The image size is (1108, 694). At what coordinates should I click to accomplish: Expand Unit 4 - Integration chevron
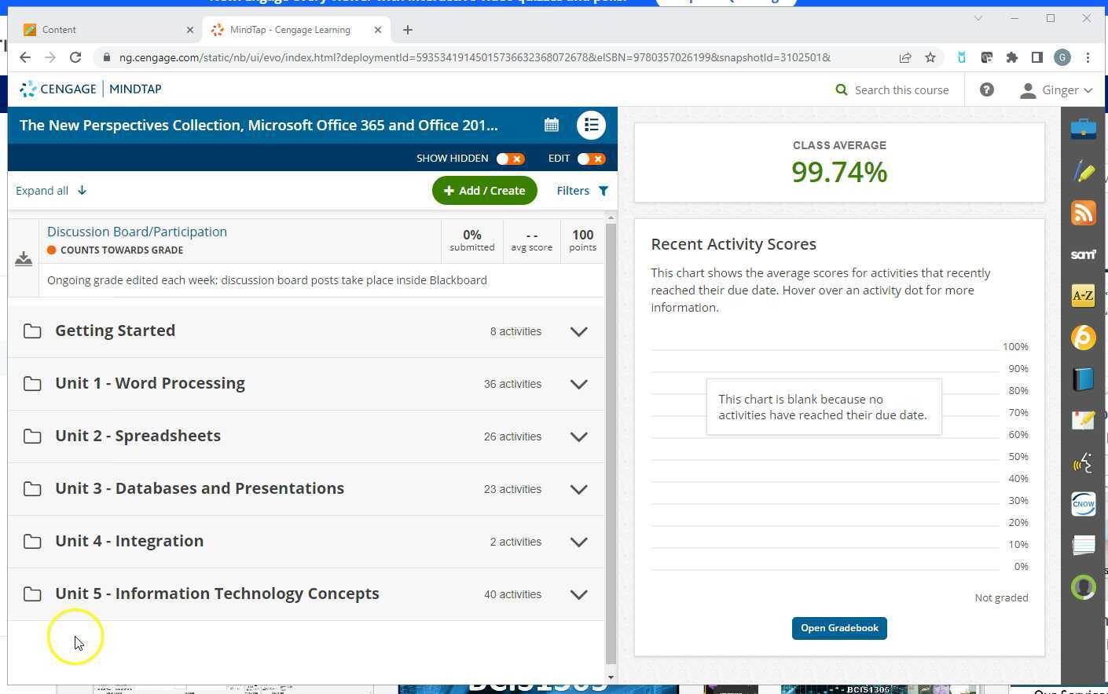(x=579, y=542)
